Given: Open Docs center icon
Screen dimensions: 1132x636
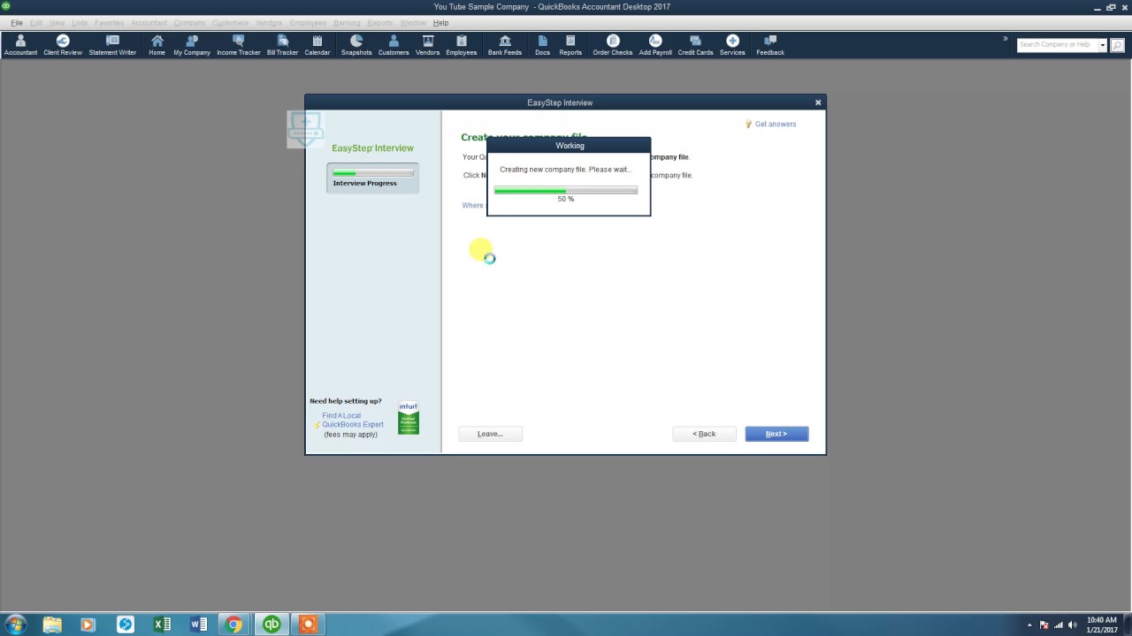Looking at the screenshot, I should [542, 45].
